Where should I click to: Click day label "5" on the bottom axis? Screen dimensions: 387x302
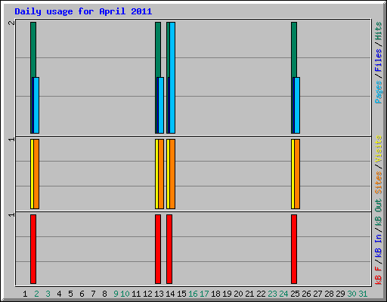pyautogui.click(x=70, y=294)
